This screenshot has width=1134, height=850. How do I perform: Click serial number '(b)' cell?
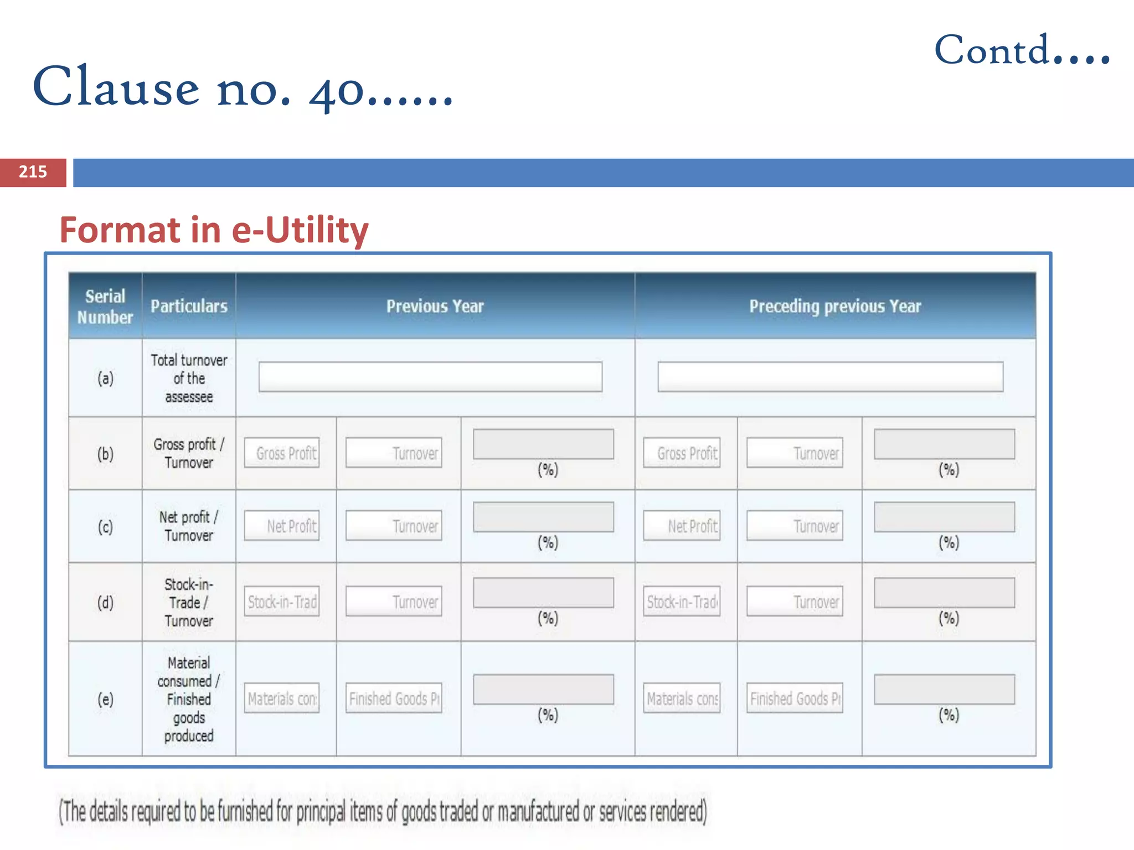coord(105,453)
